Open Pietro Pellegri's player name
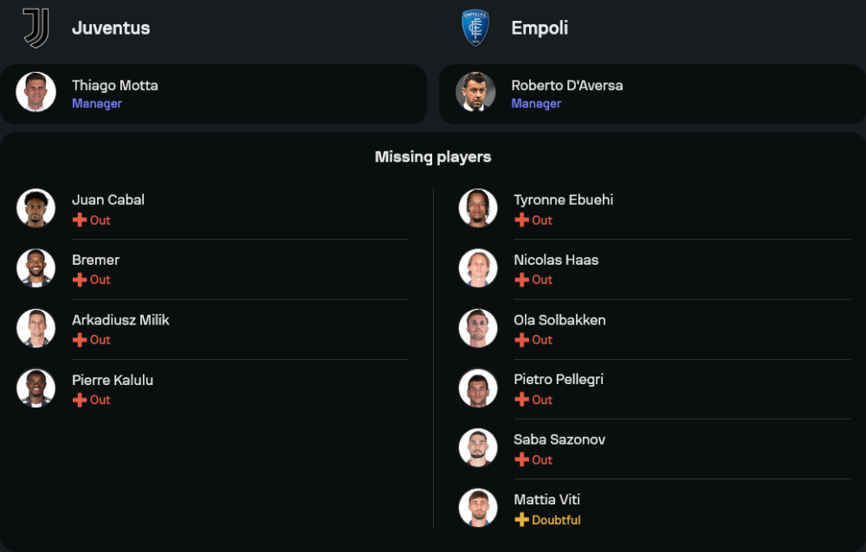The width and height of the screenshot is (866, 552). pos(559,379)
